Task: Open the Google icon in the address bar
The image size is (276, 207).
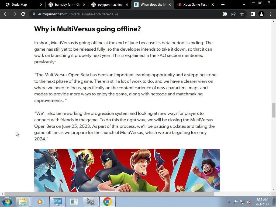Action: click(x=225, y=14)
